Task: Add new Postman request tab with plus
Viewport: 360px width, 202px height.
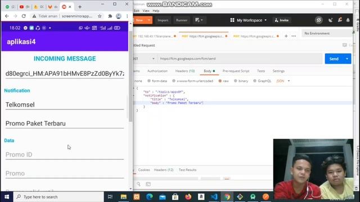Action: 286,36
